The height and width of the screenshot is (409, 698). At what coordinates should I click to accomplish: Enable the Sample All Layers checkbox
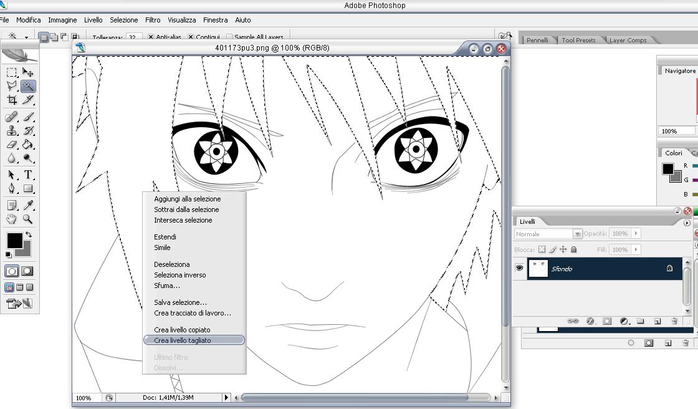(229, 37)
